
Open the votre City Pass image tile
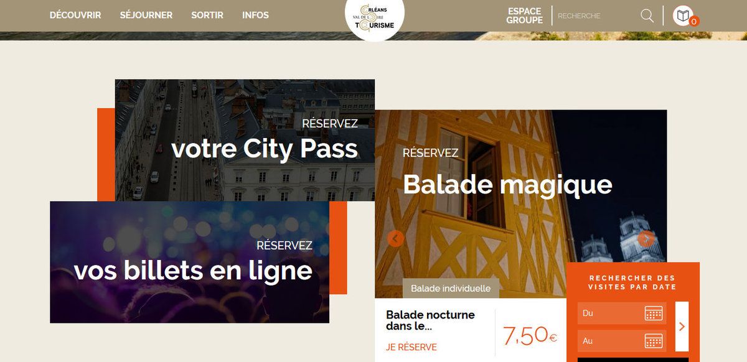(x=245, y=140)
